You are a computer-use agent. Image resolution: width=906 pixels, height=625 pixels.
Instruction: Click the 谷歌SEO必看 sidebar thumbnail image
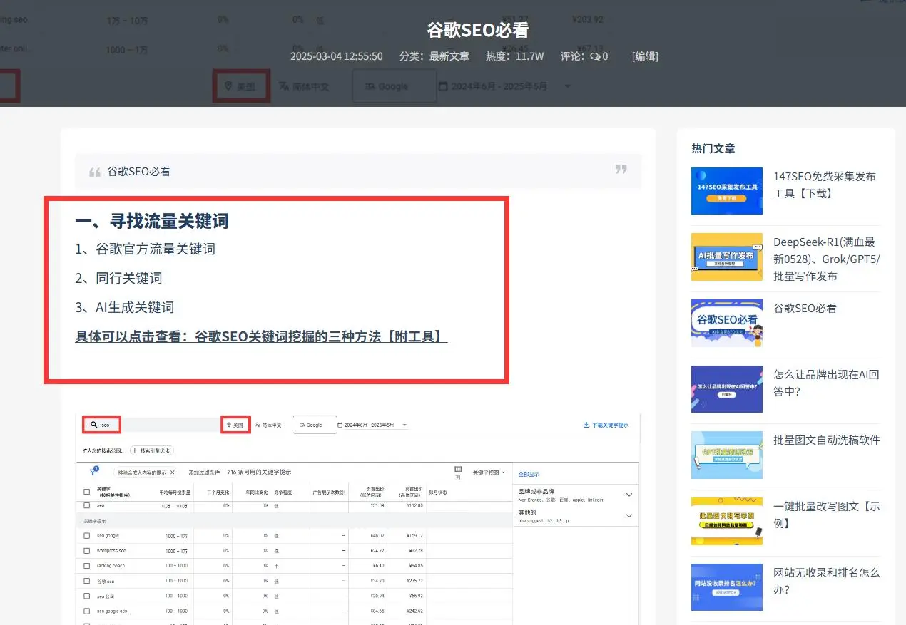click(x=727, y=323)
